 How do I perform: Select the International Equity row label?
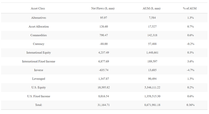[39, 53]
